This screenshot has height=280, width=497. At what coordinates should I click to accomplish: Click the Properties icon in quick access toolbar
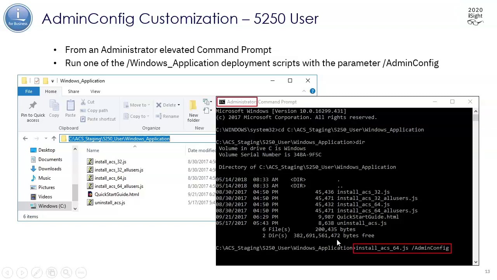pos(37,81)
